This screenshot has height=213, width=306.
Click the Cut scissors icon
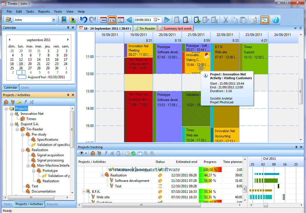tap(226, 20)
